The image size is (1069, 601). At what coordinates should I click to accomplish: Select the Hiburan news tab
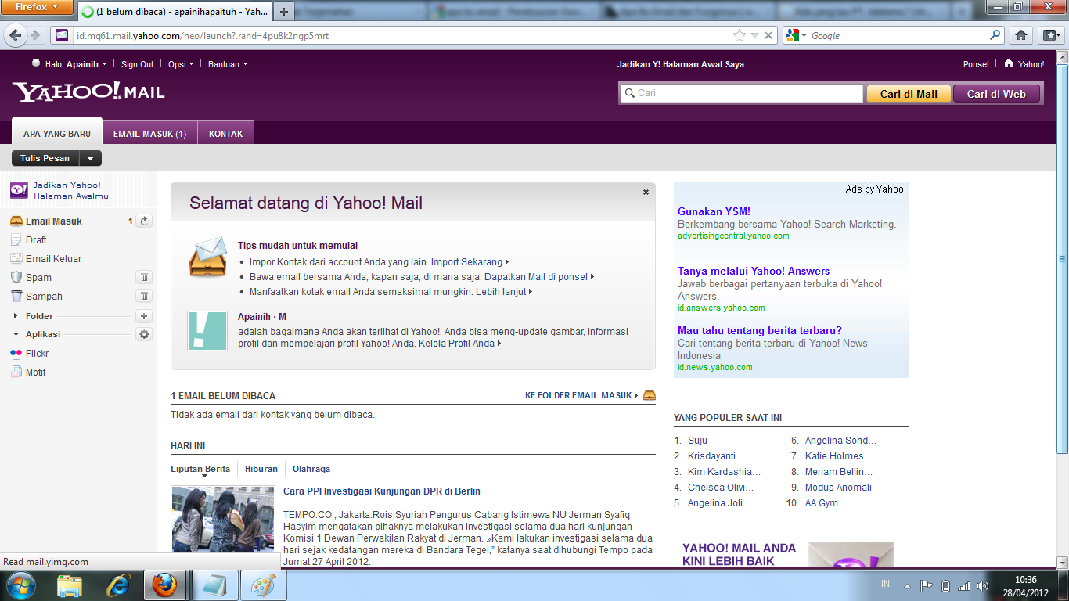tap(261, 469)
